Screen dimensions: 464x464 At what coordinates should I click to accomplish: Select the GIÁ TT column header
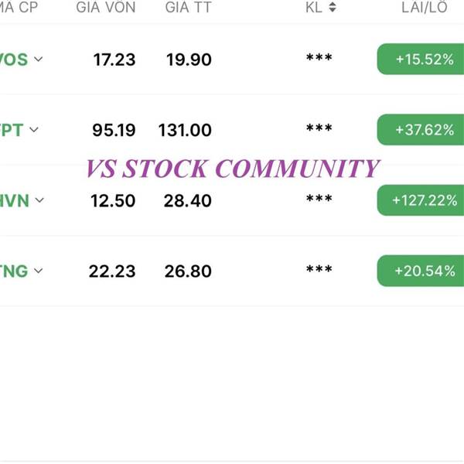tap(189, 7)
